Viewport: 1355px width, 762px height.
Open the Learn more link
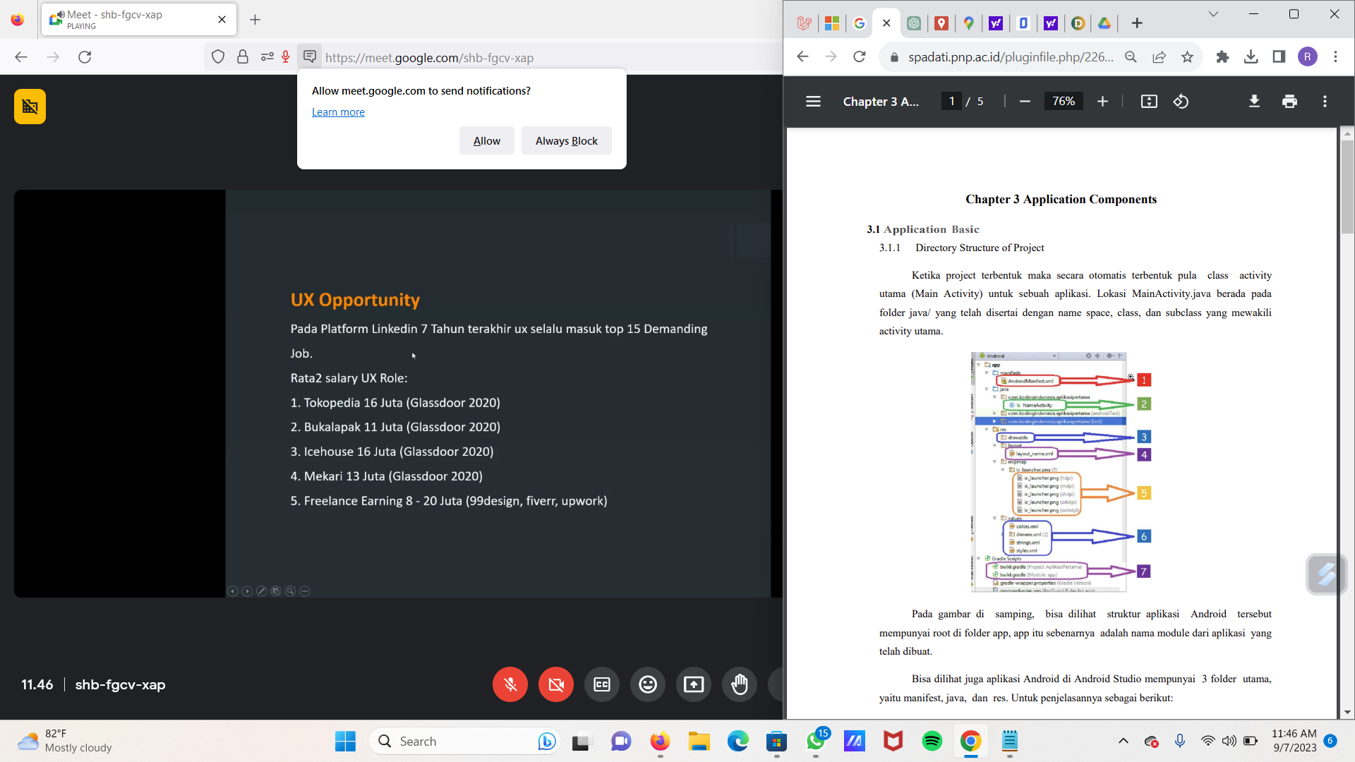point(338,112)
